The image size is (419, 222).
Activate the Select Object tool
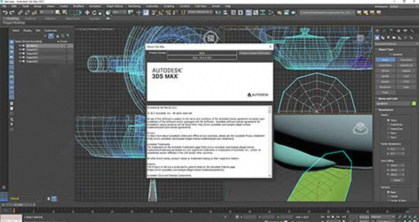(58, 12)
